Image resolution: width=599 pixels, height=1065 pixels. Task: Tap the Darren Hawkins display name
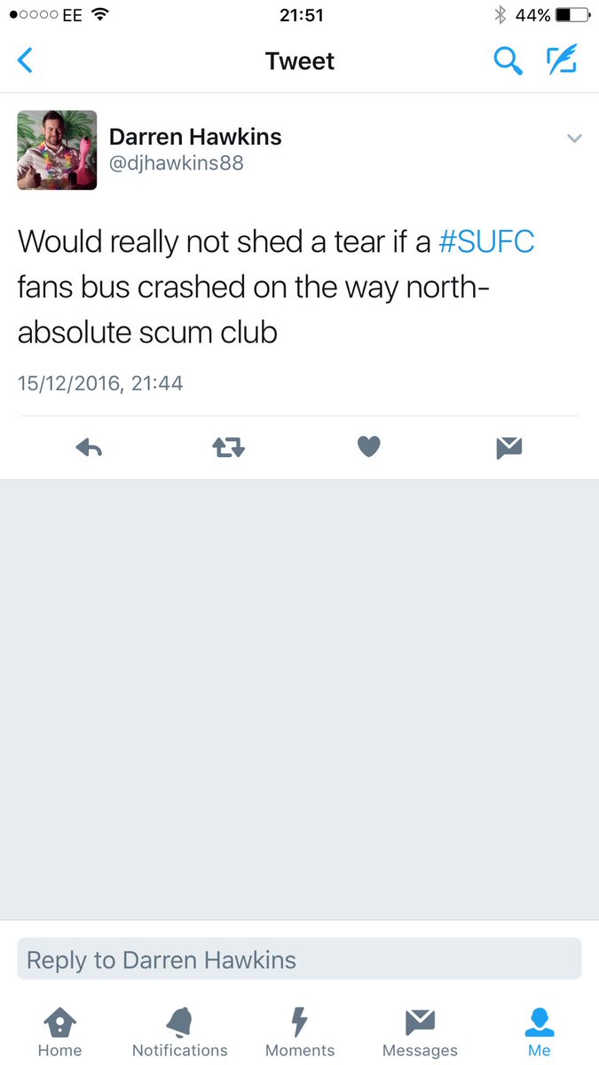coord(195,137)
